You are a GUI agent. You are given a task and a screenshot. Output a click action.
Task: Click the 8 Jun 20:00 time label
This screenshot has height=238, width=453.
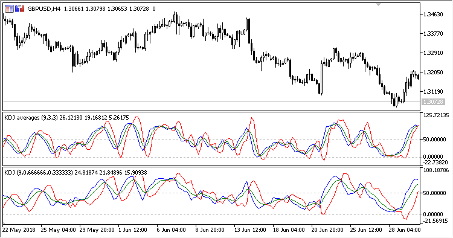coord(210,230)
